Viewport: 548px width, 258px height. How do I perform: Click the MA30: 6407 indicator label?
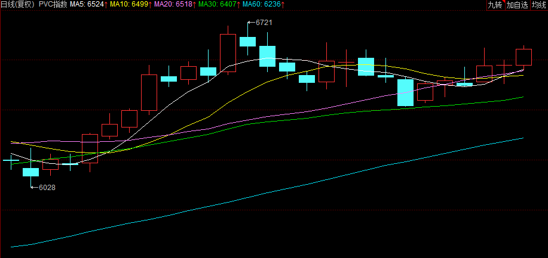coord(219,5)
